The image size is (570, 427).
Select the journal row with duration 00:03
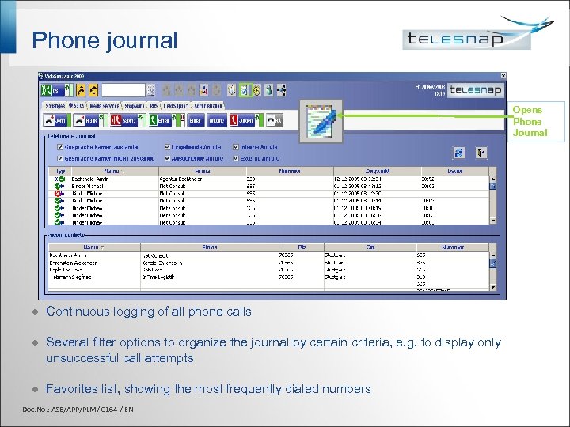pos(269,187)
